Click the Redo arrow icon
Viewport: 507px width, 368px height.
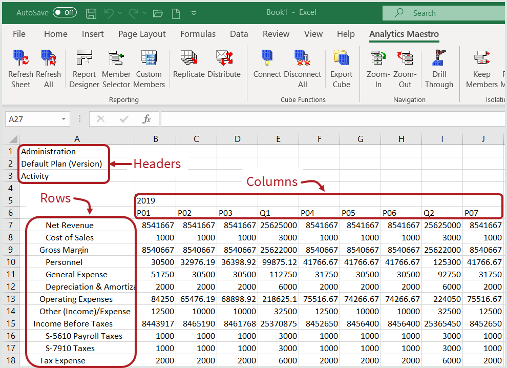(134, 13)
